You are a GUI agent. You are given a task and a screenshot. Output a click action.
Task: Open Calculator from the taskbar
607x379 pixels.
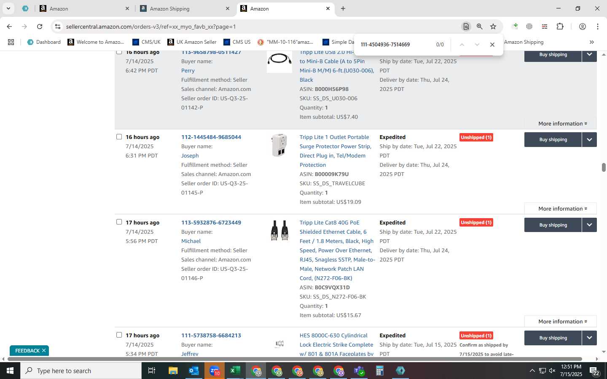click(x=379, y=371)
